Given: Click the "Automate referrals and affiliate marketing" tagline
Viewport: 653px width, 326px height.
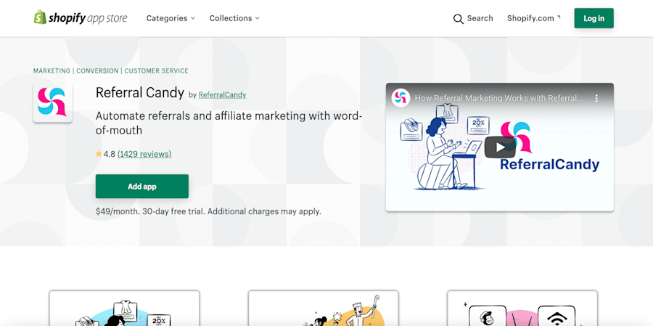Looking at the screenshot, I should pos(229,123).
